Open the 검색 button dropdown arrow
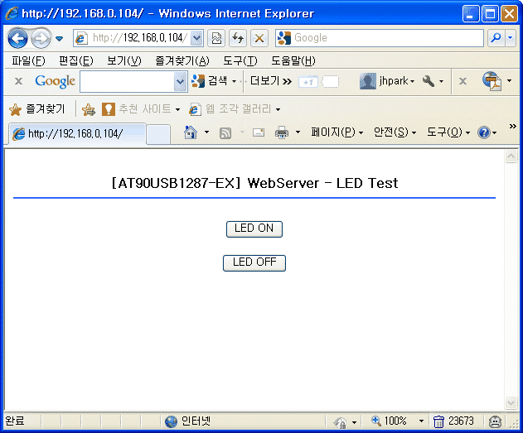 pos(235,81)
